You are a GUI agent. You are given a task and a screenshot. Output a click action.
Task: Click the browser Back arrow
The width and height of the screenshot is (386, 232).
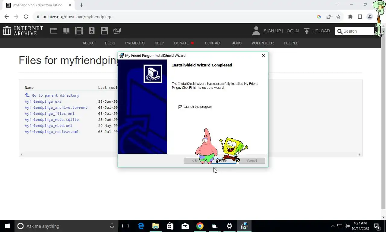(x=7, y=17)
